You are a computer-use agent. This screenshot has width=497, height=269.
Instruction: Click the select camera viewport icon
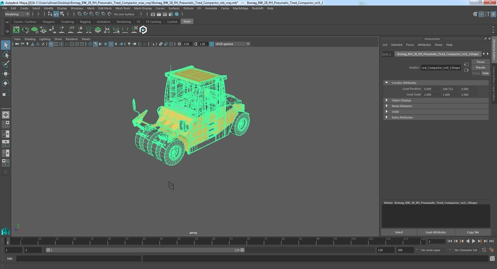[x=17, y=44]
